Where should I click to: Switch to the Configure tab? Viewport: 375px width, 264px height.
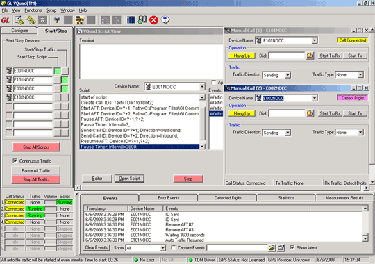click(x=19, y=31)
